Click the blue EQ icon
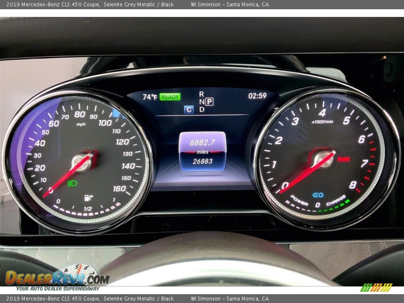The image size is (404, 303). click(318, 195)
